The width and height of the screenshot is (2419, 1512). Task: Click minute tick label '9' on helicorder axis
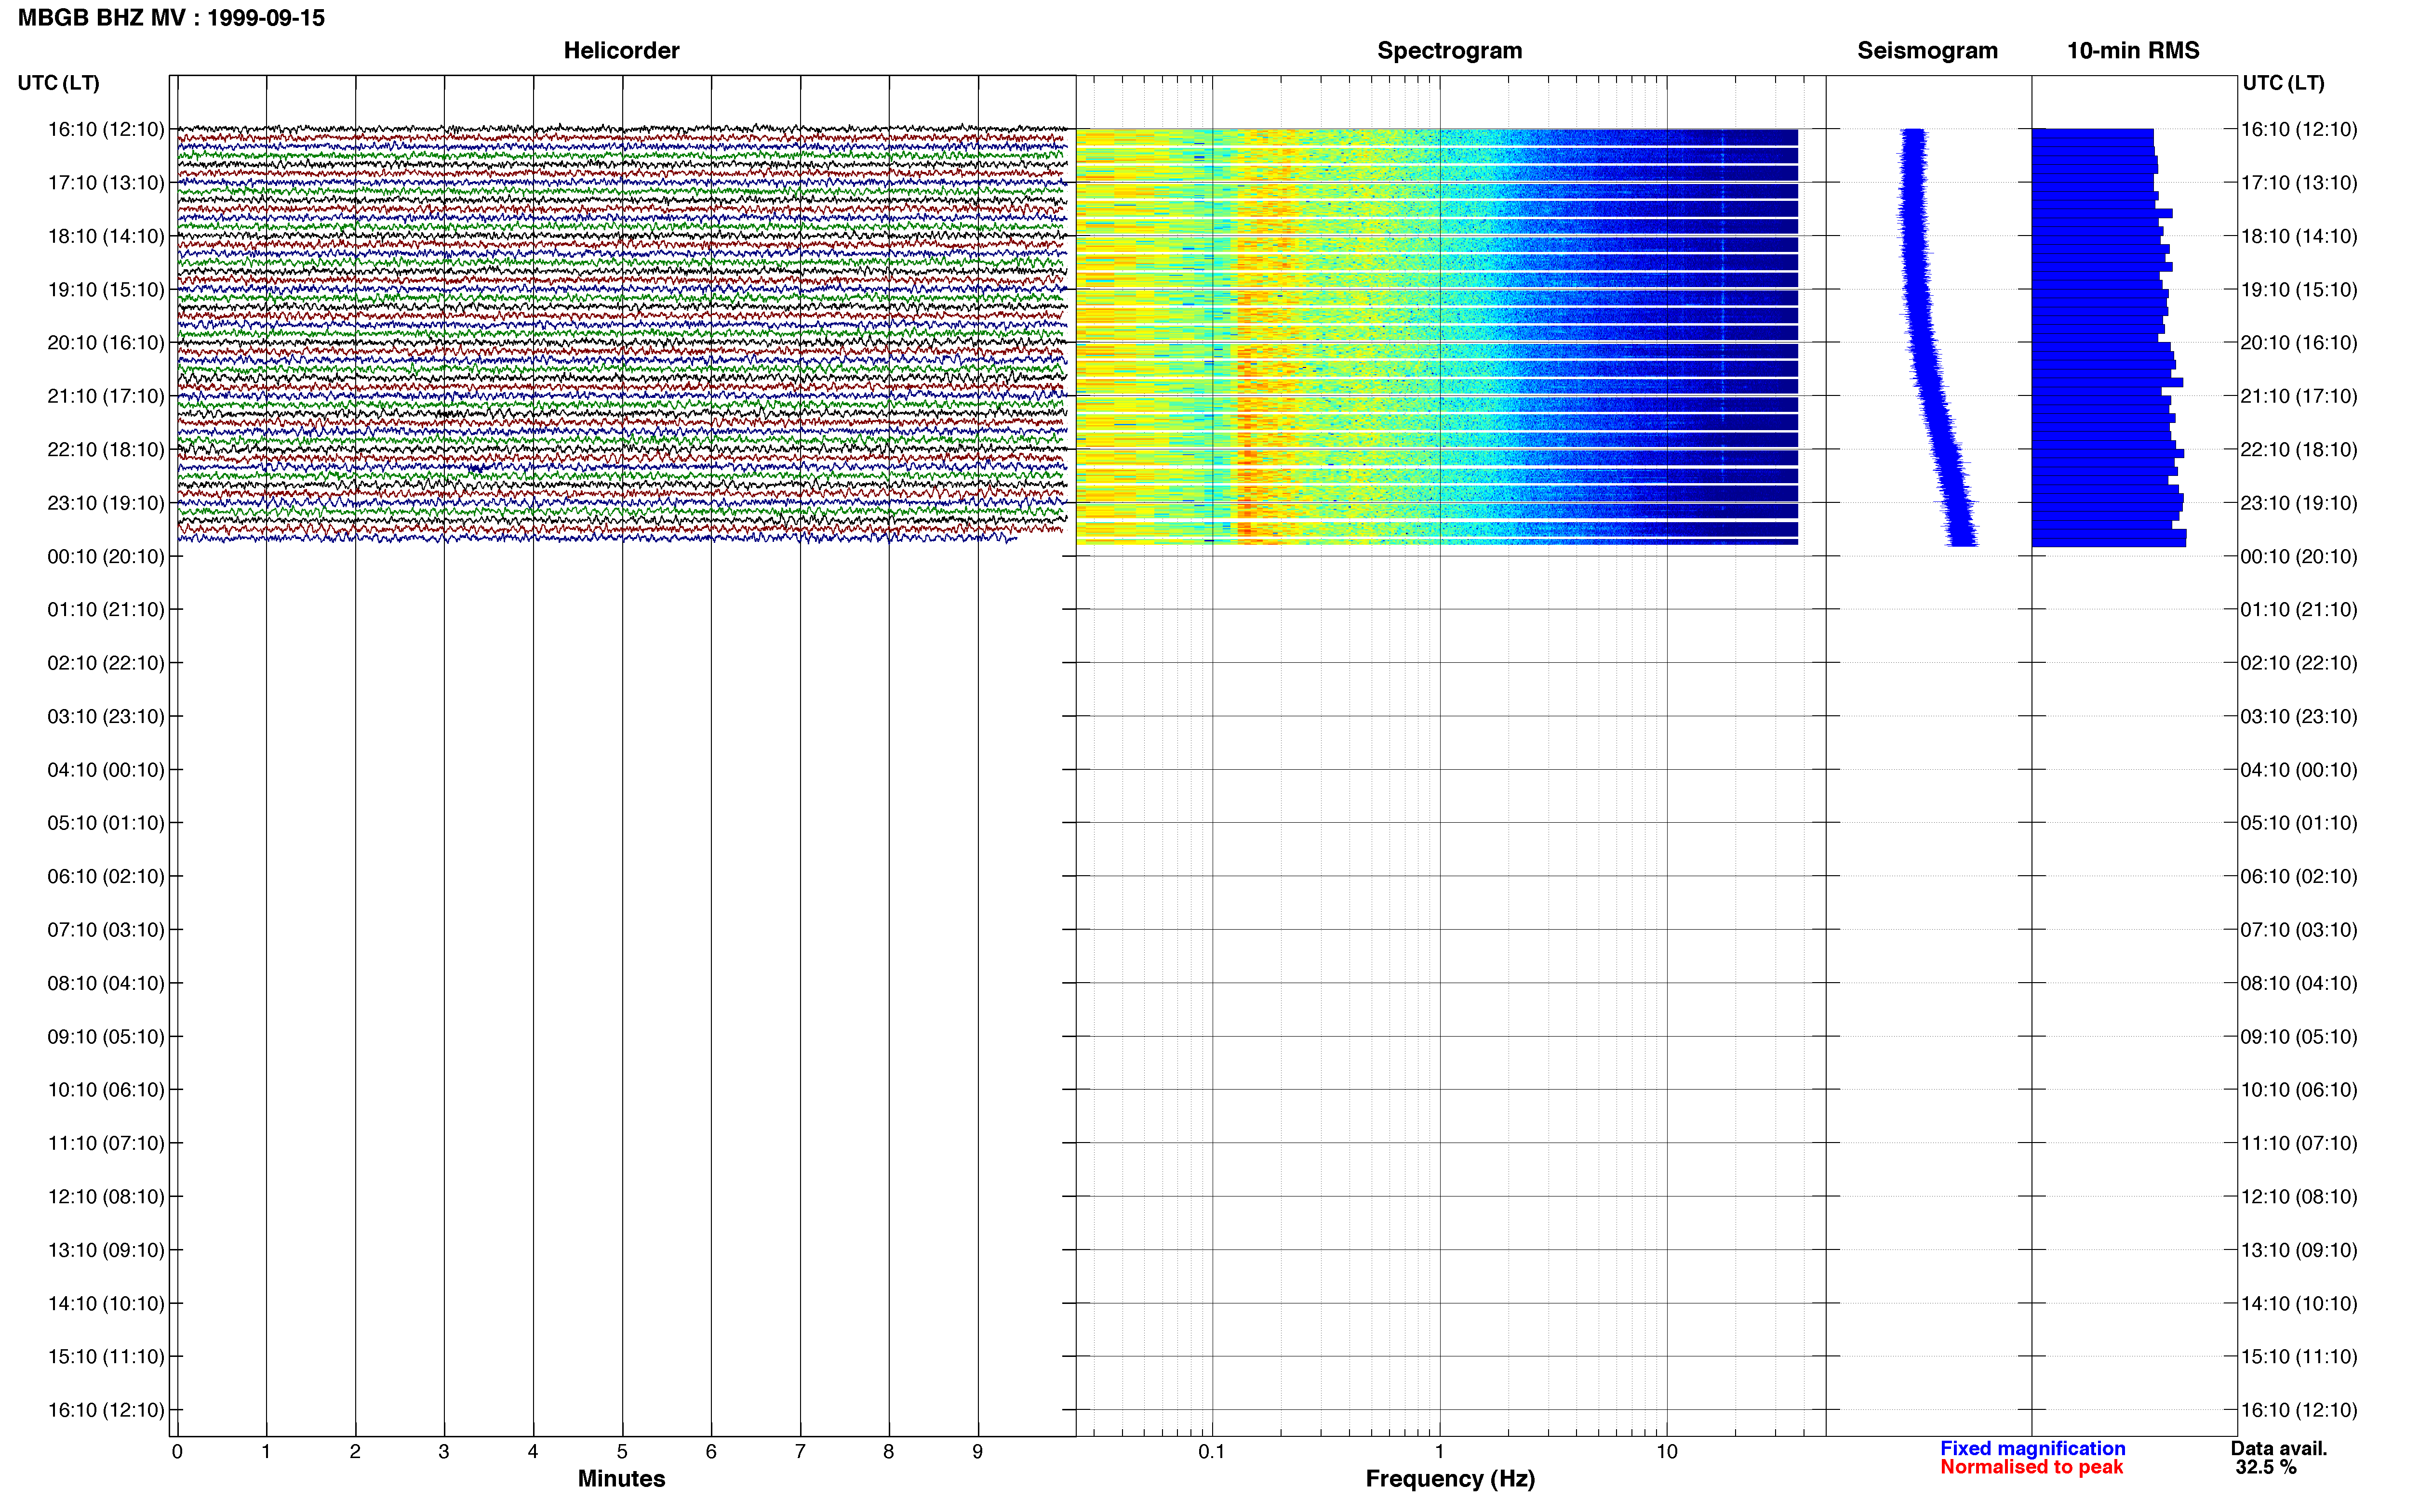(977, 1452)
